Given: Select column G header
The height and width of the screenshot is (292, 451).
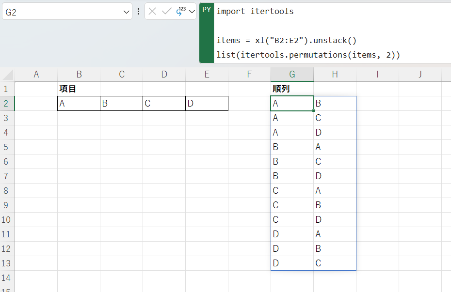Looking at the screenshot, I should tap(292, 75).
